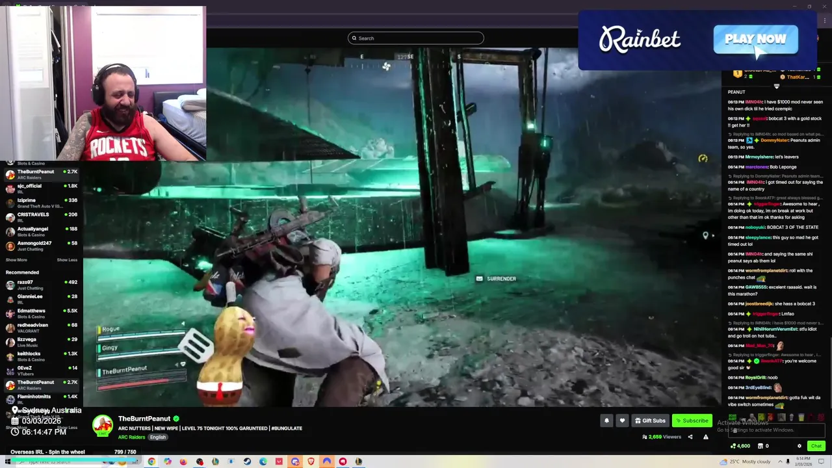Open Steam from taskbar

pos(247,461)
